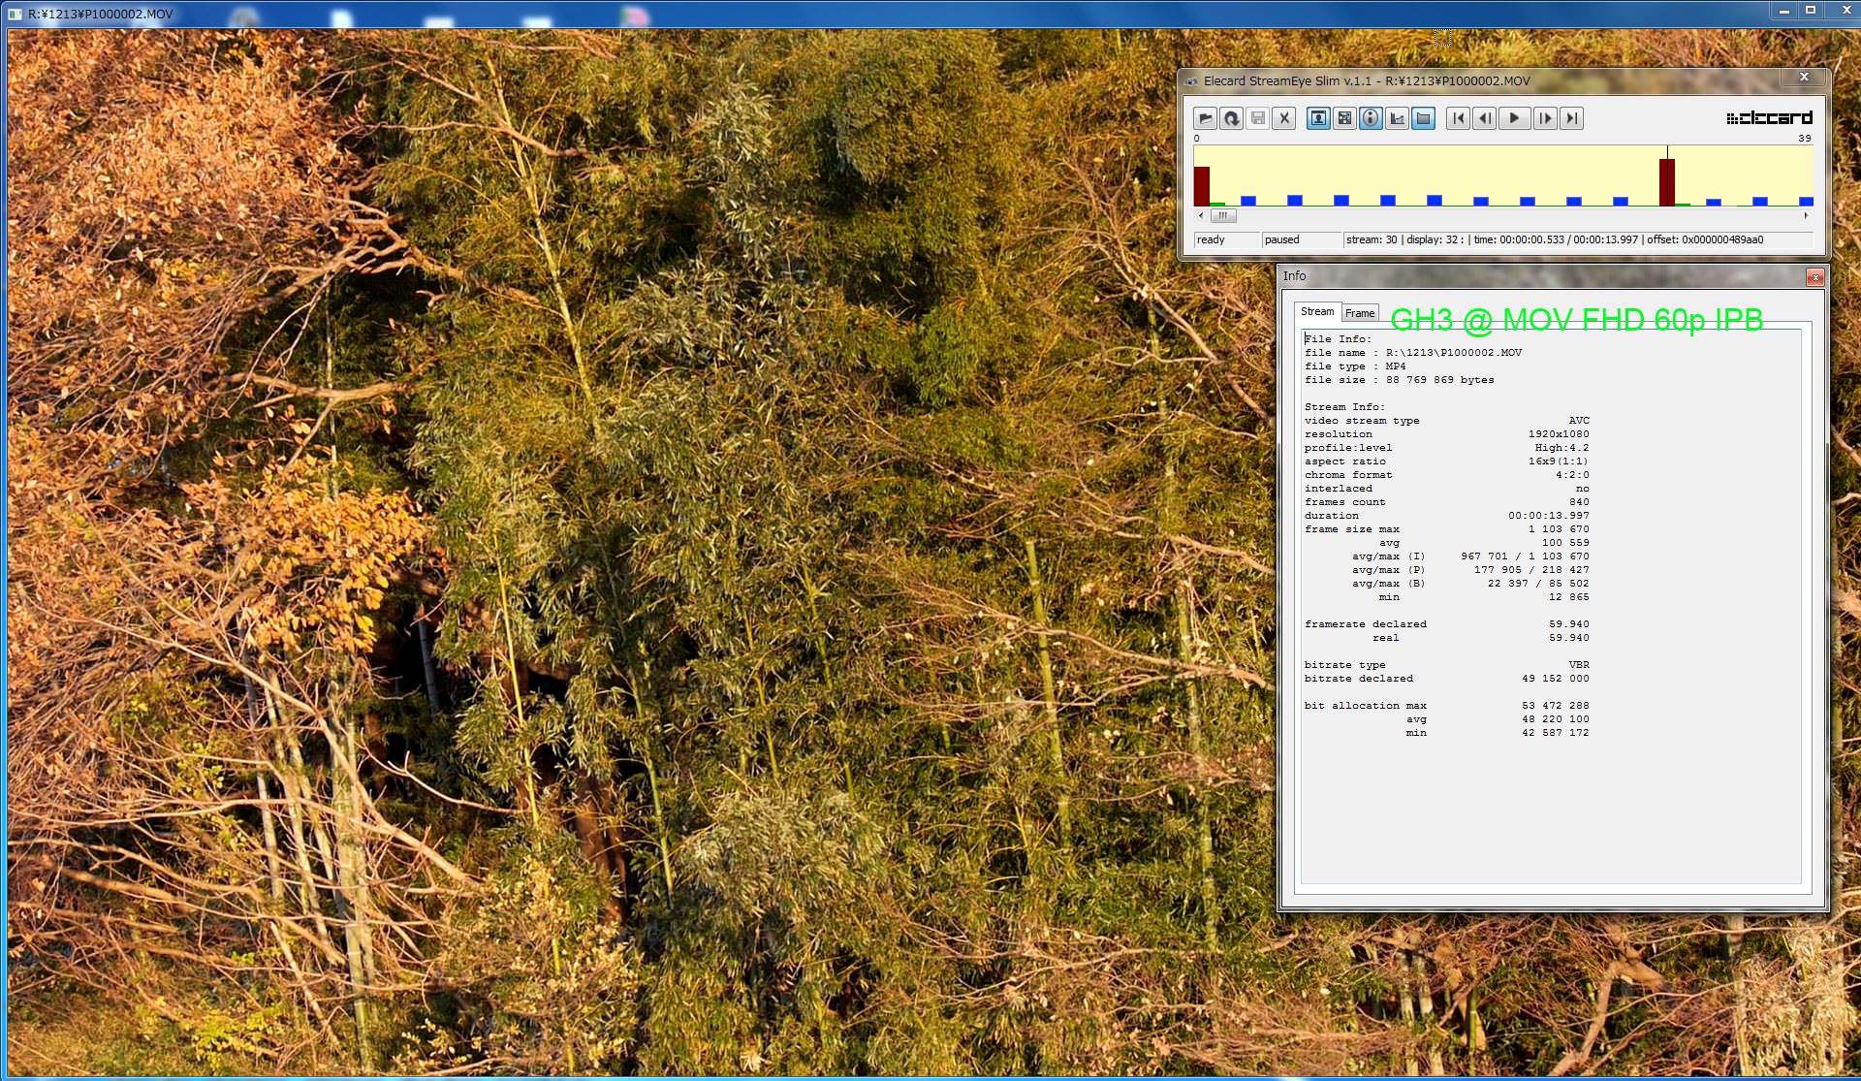Toggle the video preview window button
This screenshot has height=1081, width=1861.
coord(1318,118)
